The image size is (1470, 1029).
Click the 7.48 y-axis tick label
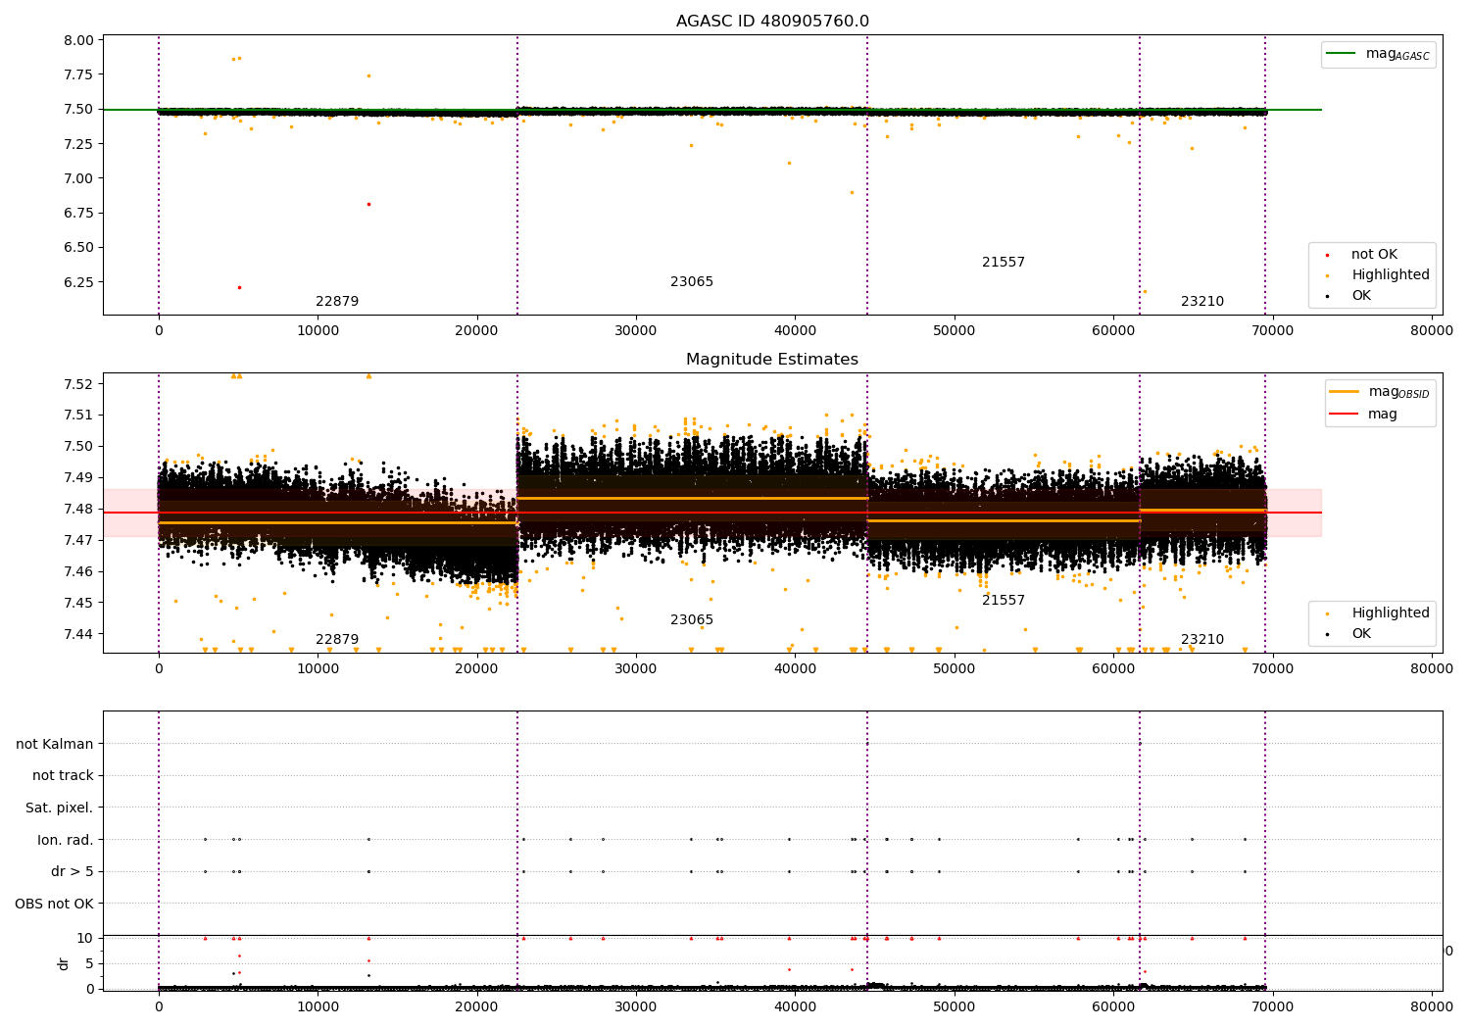[79, 510]
